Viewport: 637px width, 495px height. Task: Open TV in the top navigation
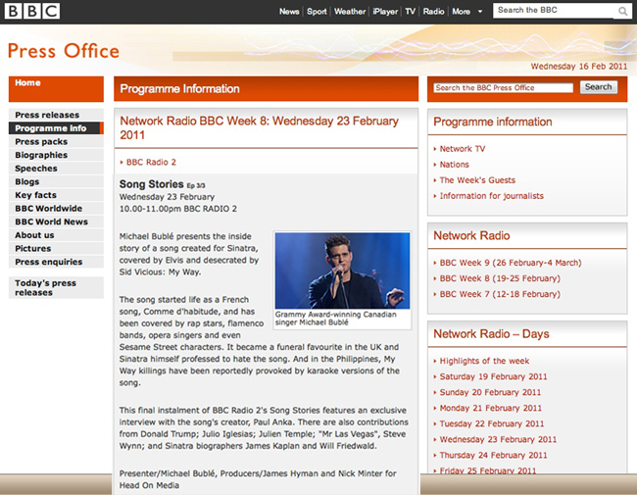click(410, 12)
